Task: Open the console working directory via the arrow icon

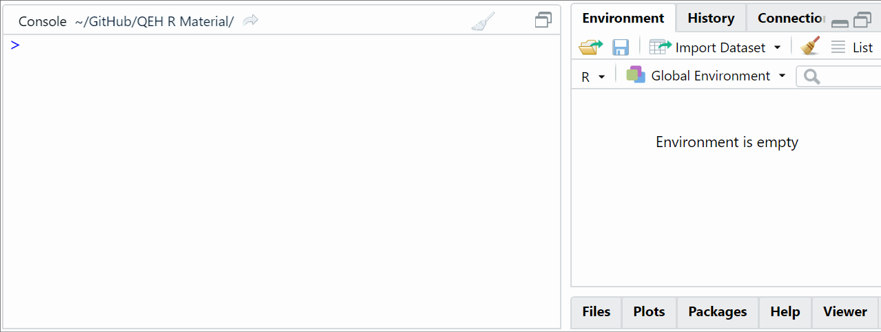Action: (251, 21)
